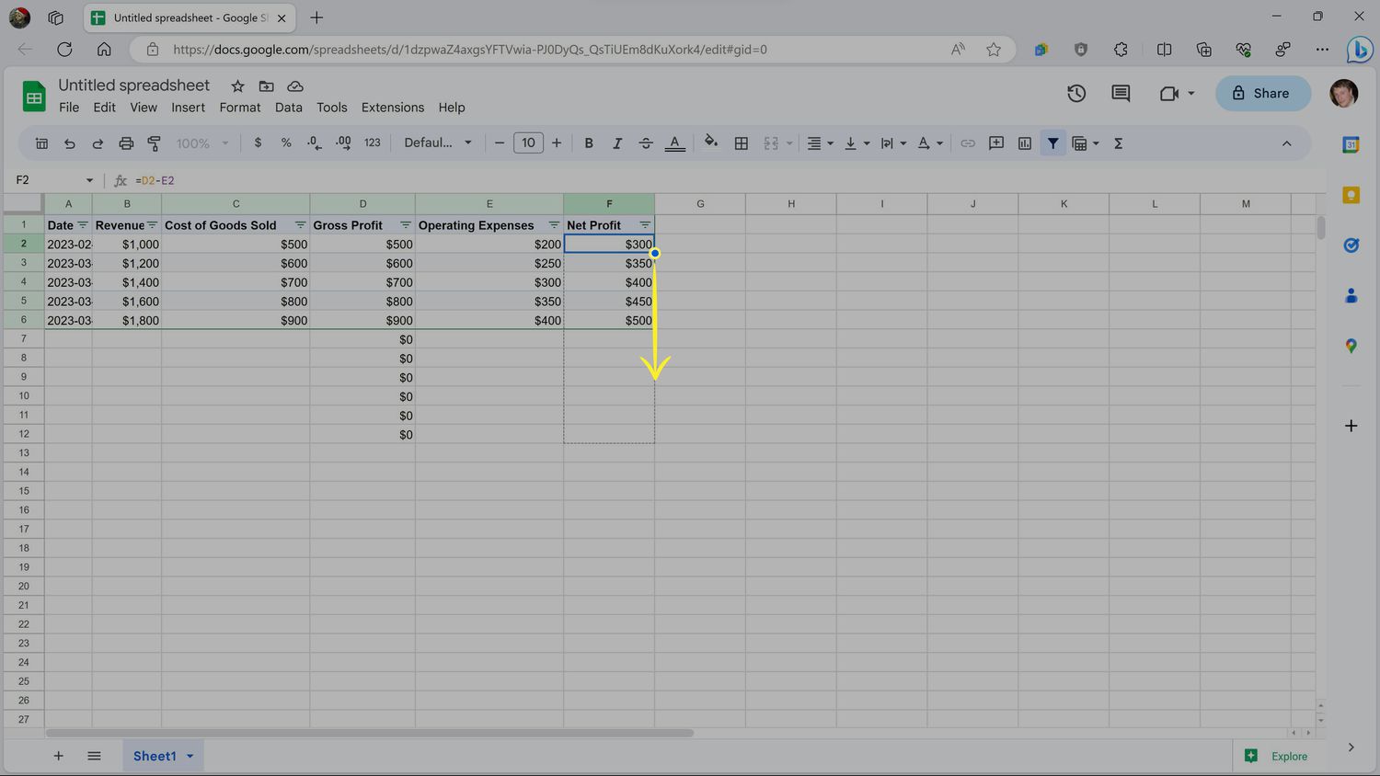The image size is (1380, 776).
Task: Open the Format menu
Action: 239,108
